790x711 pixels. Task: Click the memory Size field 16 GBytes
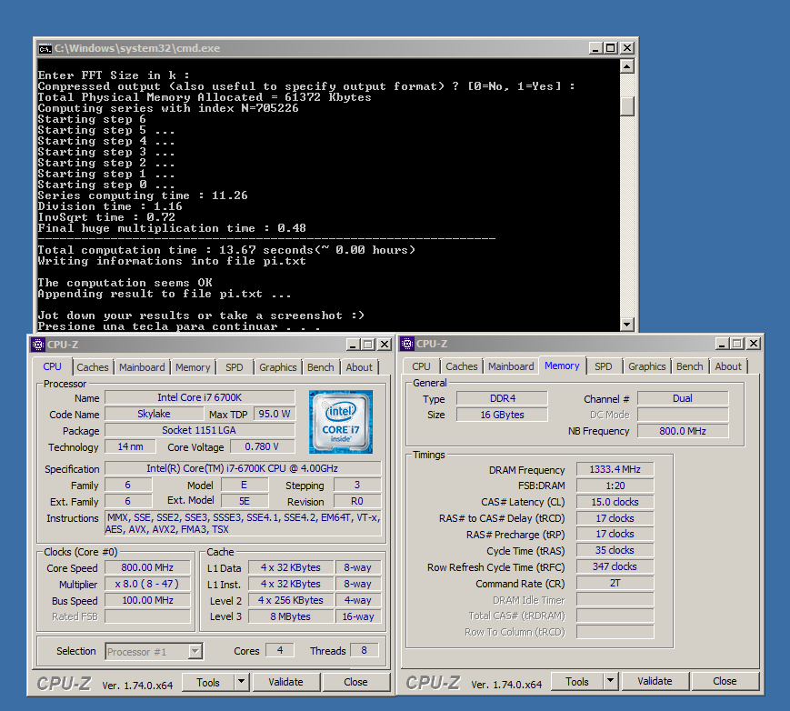503,415
